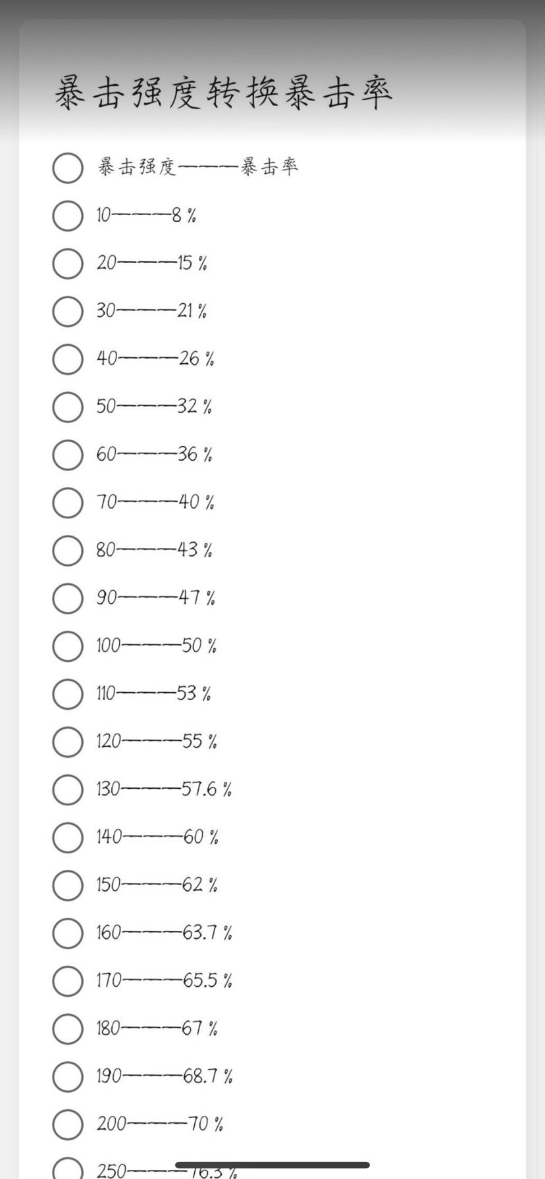Pick the 40———26 % radio option

click(68, 359)
